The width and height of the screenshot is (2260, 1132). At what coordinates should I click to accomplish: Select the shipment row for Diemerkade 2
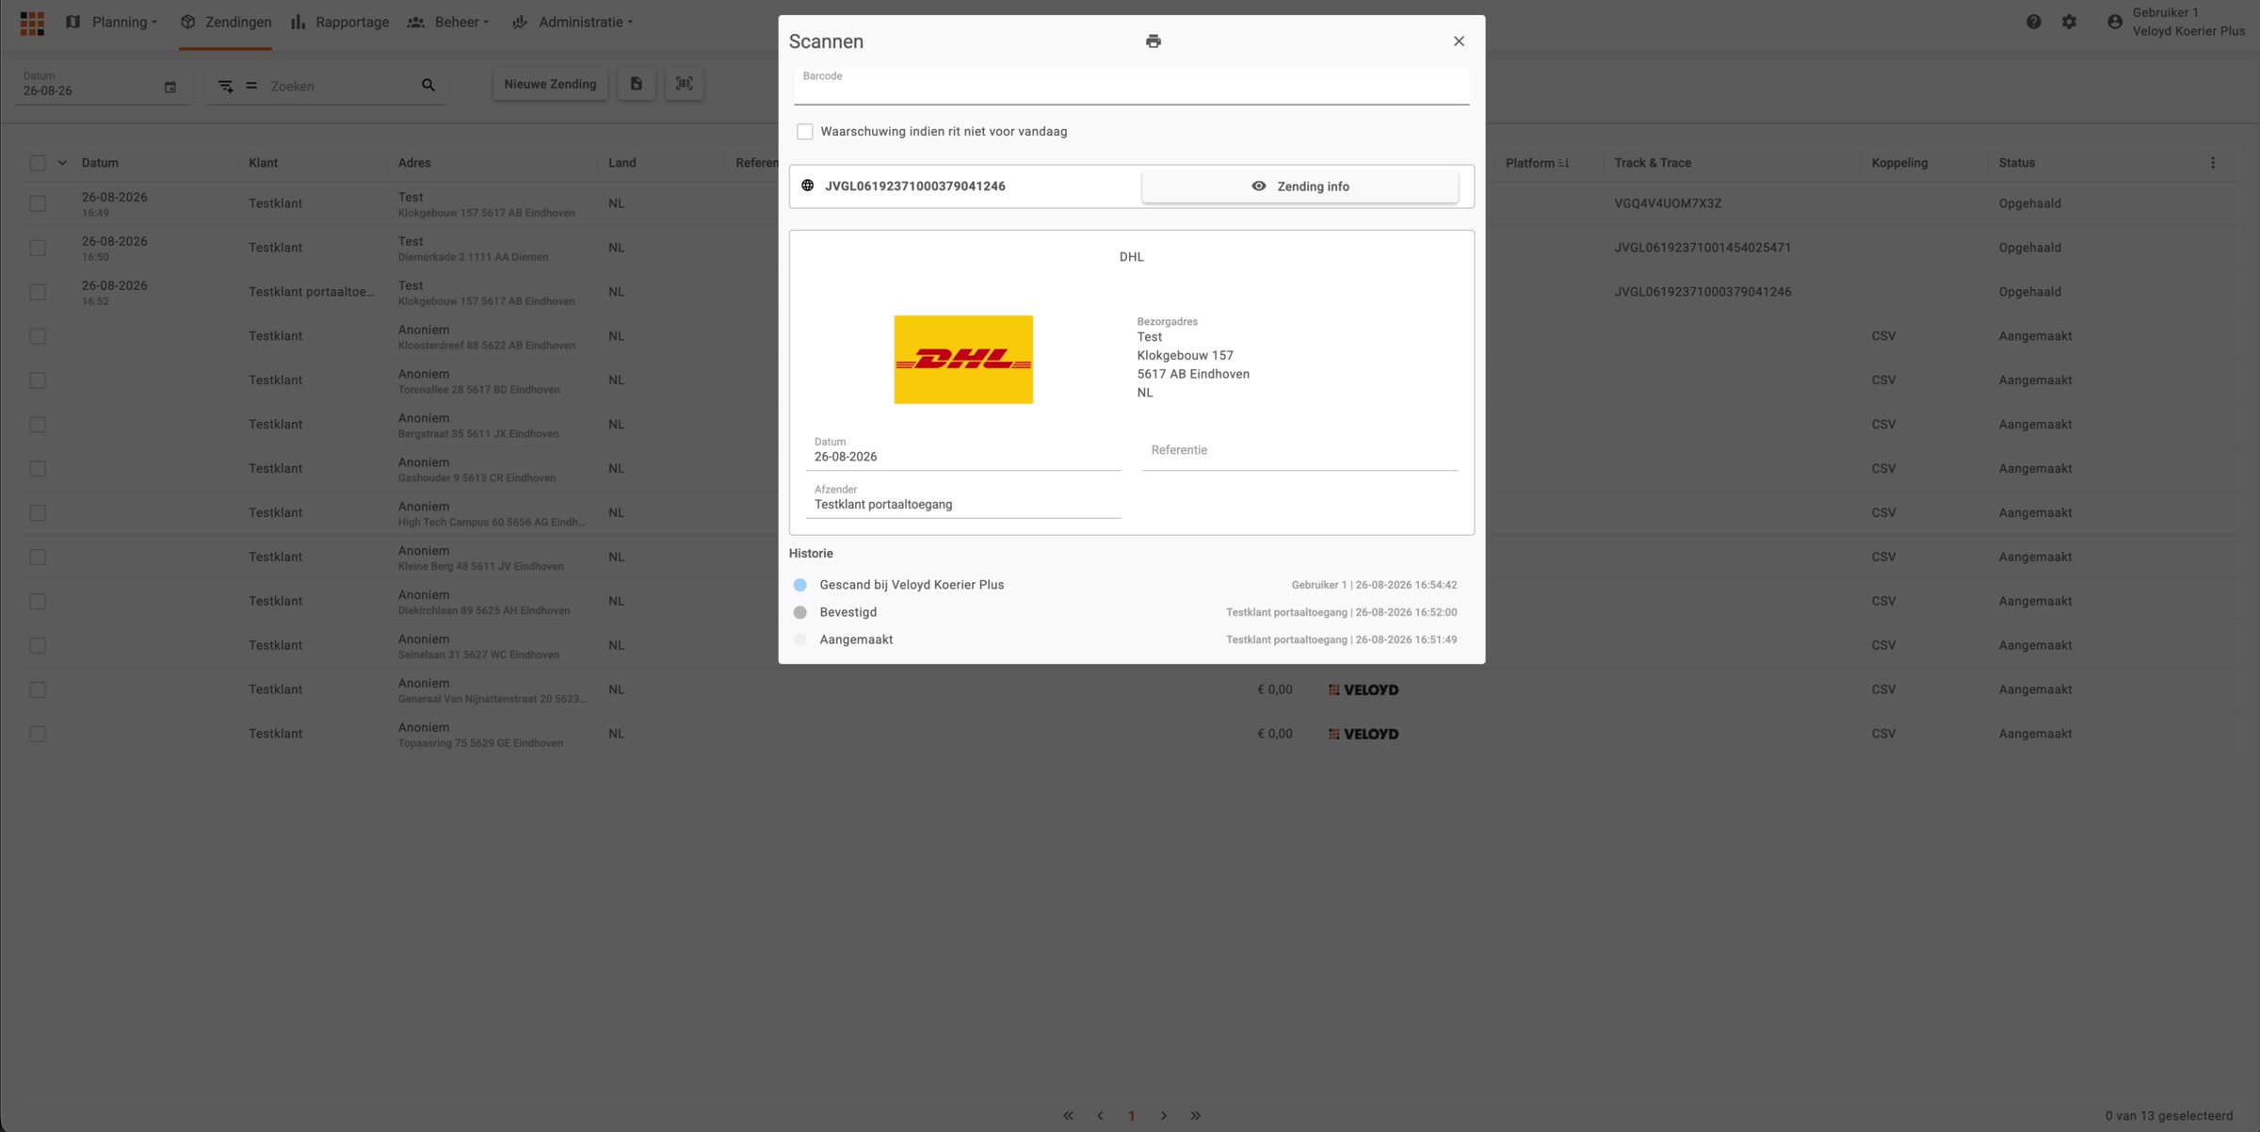pos(38,248)
